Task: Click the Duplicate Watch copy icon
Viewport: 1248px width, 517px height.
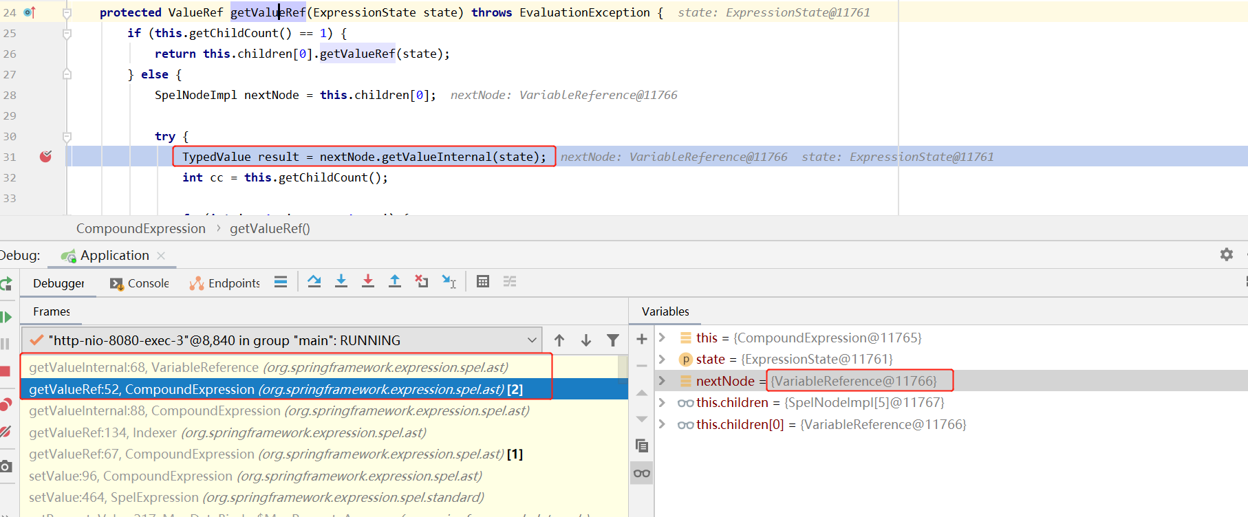Action: [x=642, y=446]
